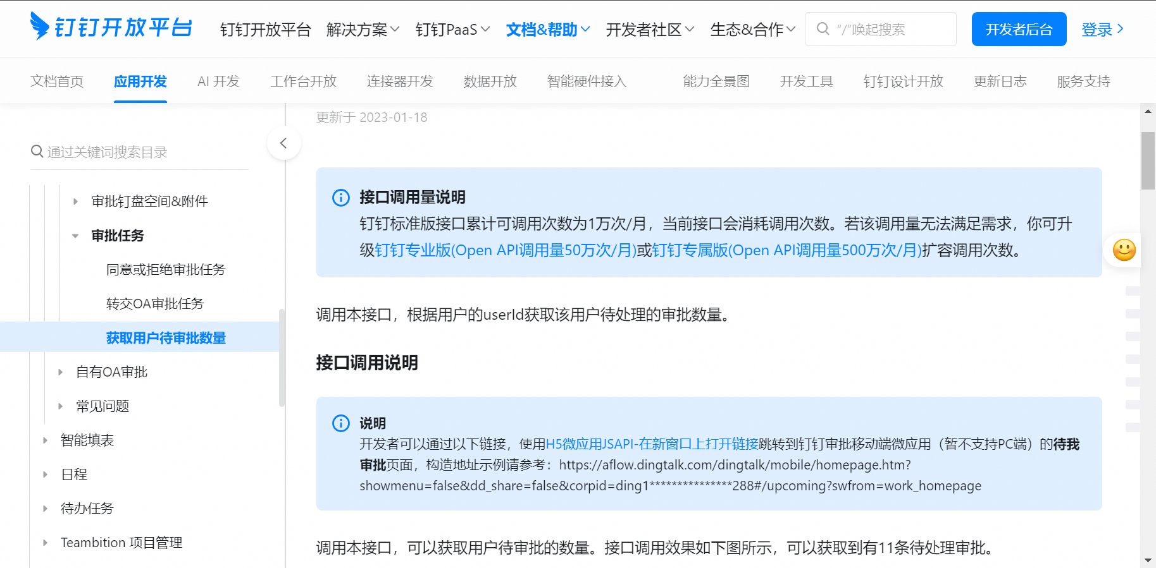This screenshot has width=1156, height=568.
Task: Focus the header search box
Action: tap(880, 29)
